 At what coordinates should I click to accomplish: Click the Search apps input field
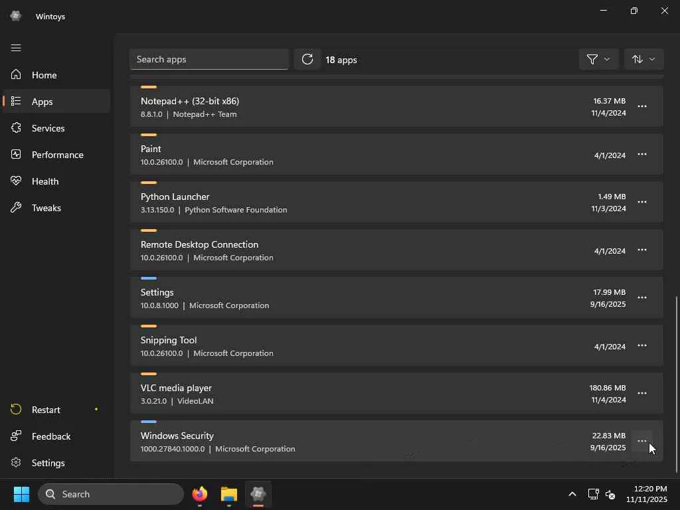[x=209, y=59]
